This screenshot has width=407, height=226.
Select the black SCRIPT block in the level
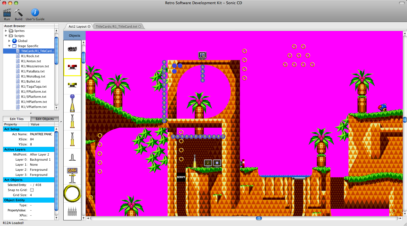tap(181, 177)
